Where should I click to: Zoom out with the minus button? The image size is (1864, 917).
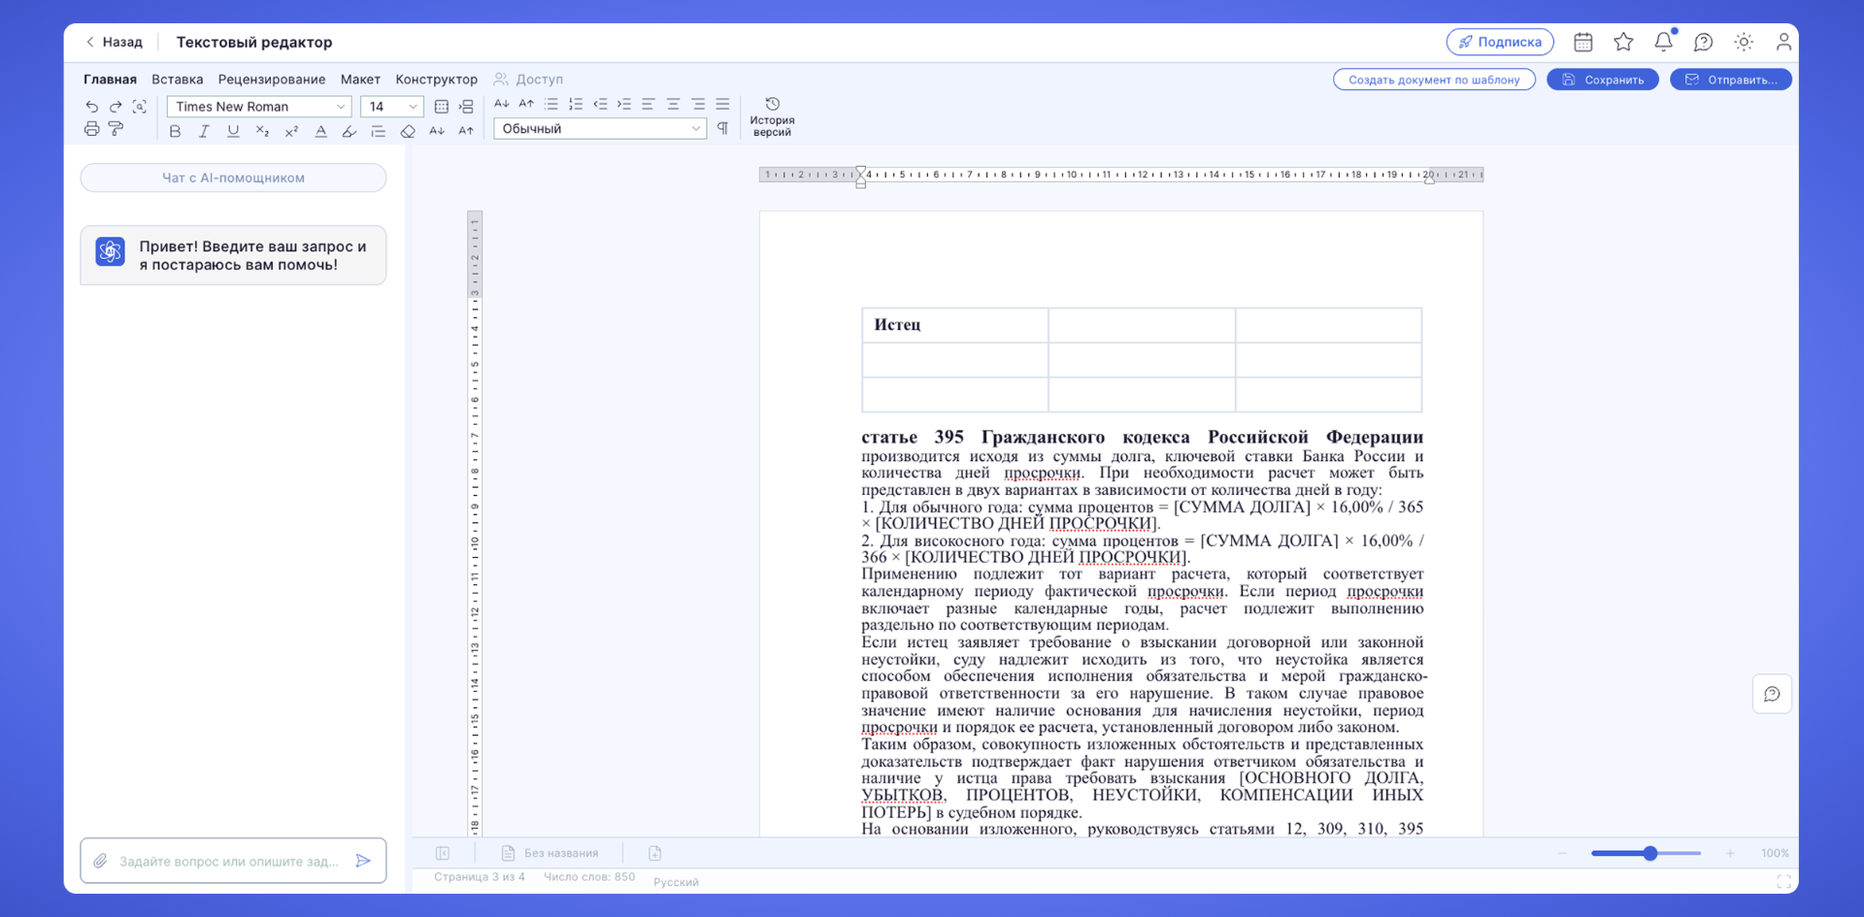click(1563, 853)
